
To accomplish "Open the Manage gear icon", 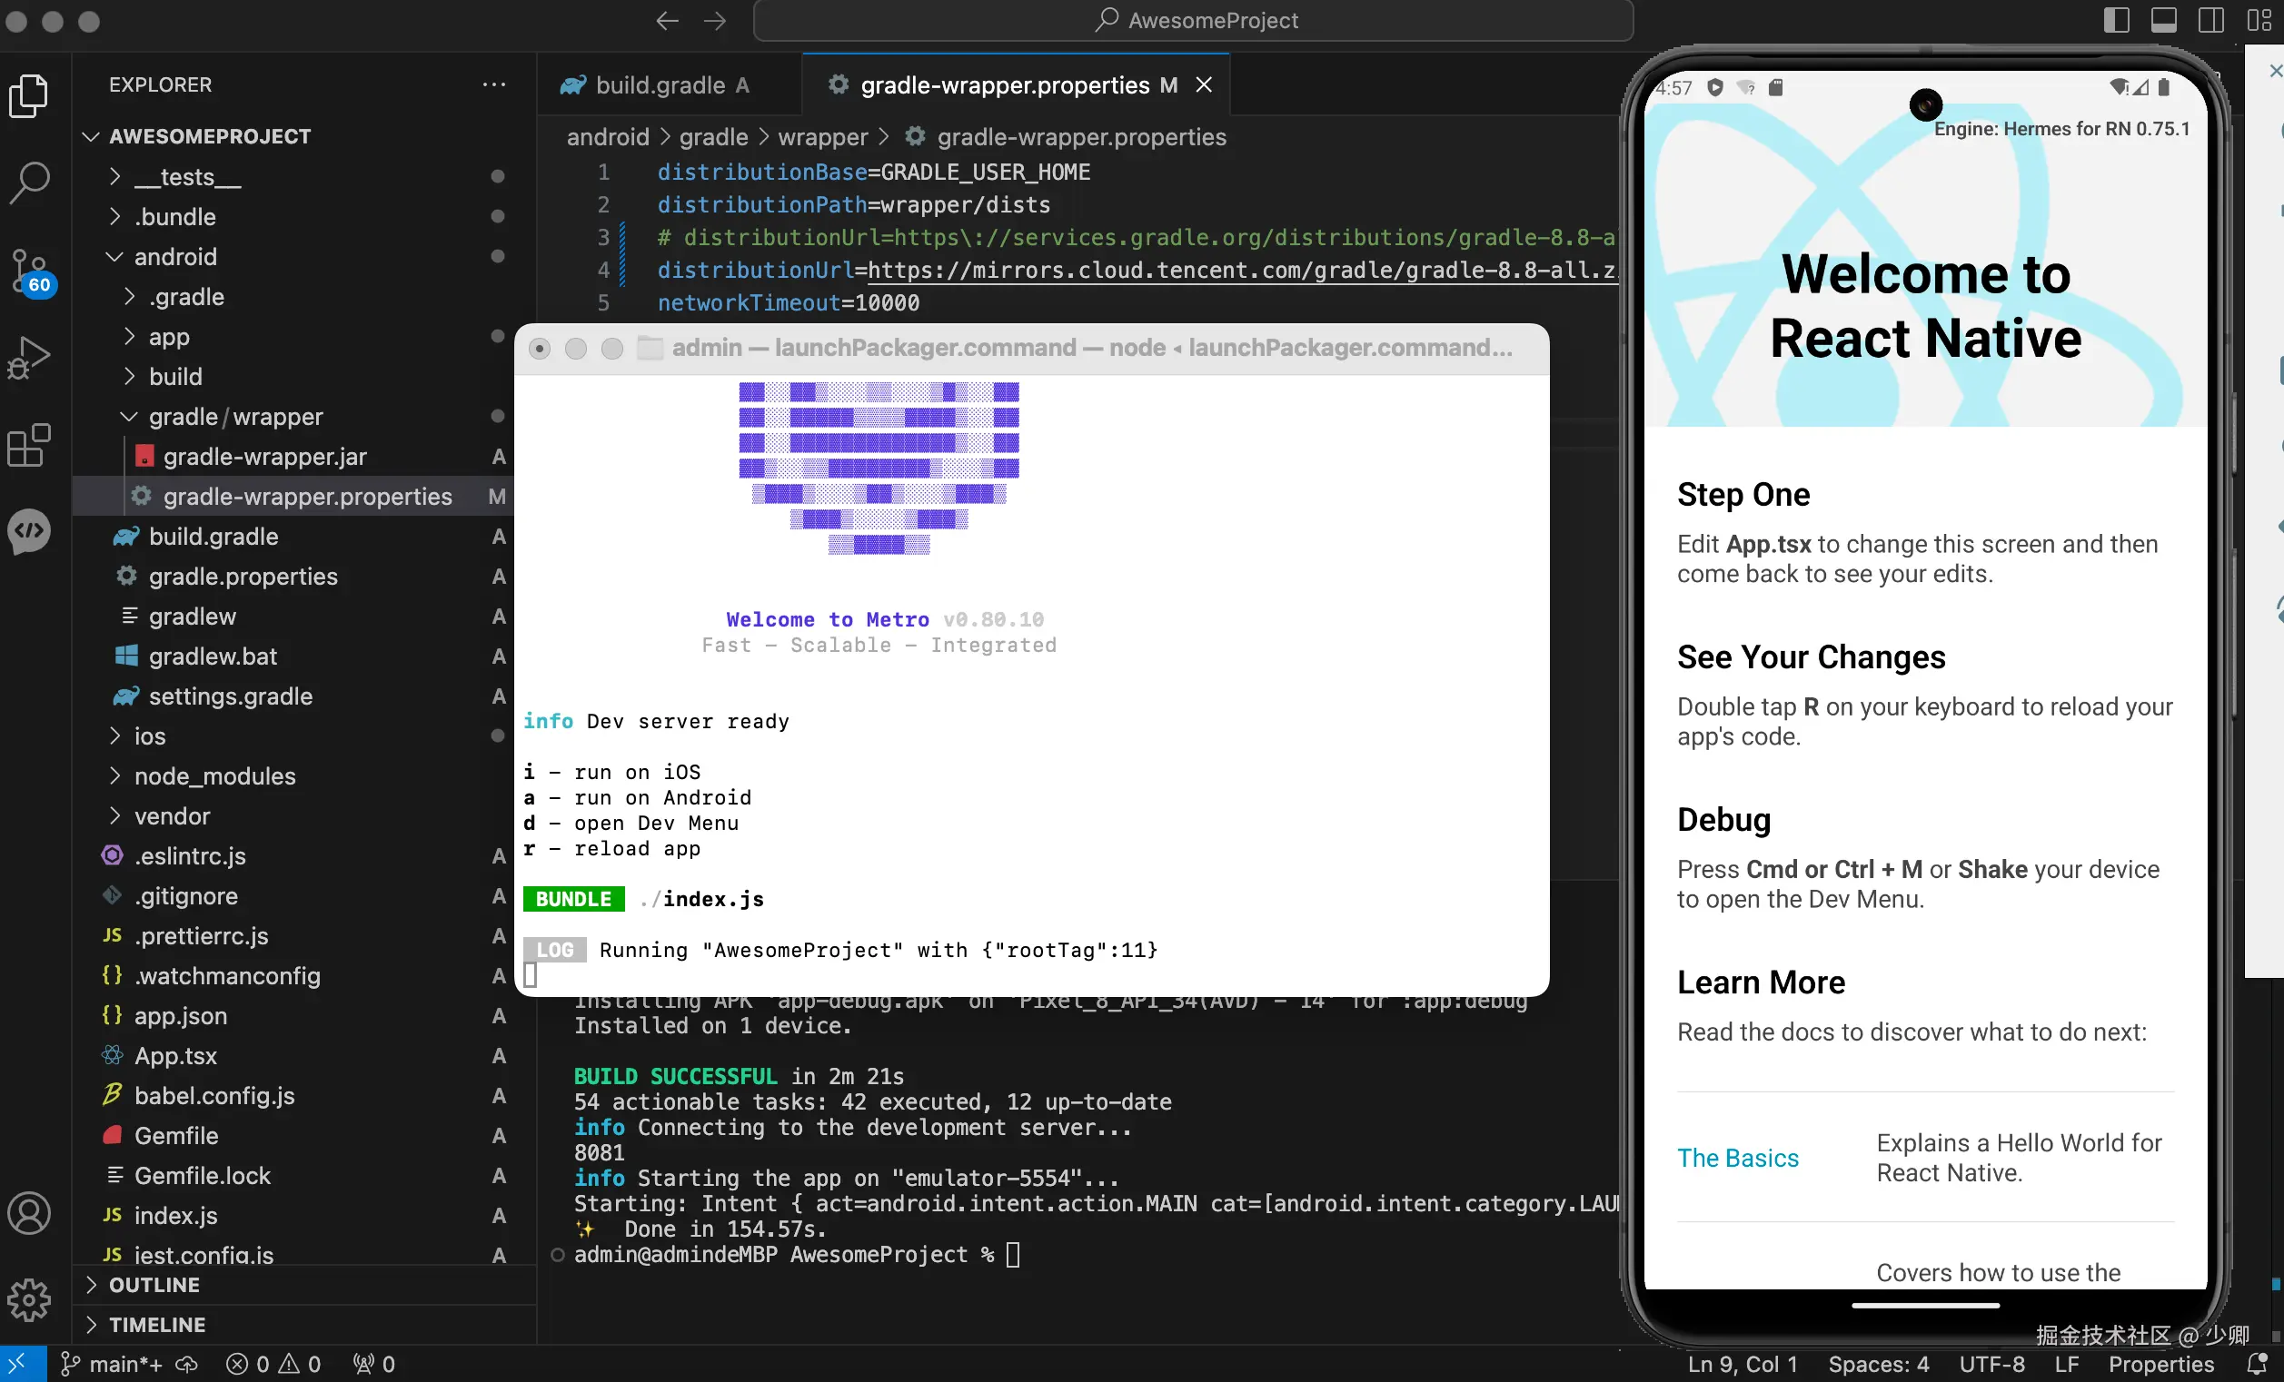I will [30, 1299].
